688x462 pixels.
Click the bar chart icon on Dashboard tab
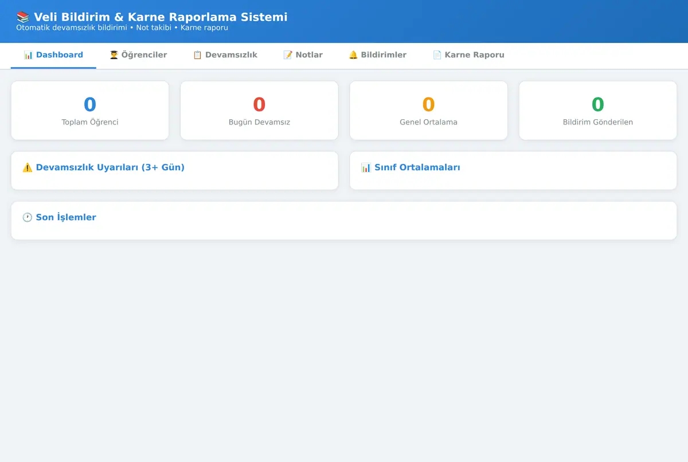point(28,55)
